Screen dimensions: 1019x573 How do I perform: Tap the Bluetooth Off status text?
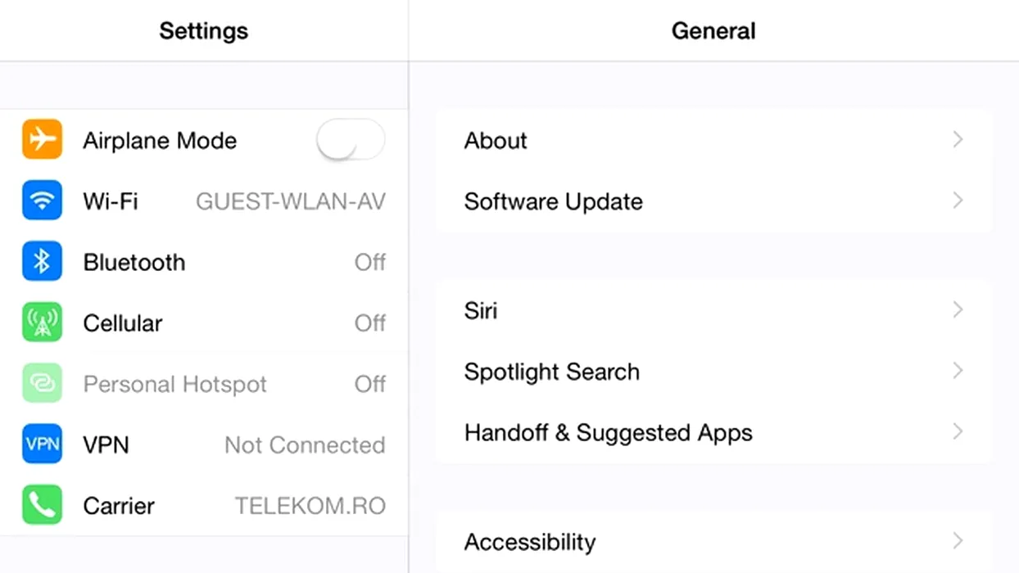tap(369, 262)
